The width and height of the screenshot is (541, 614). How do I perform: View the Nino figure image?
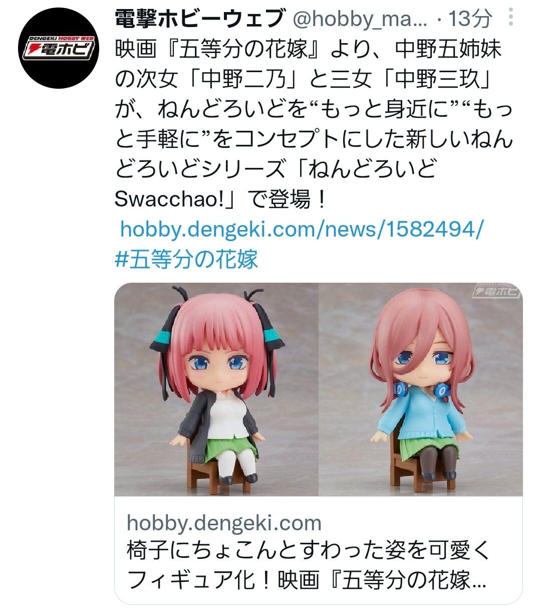pyautogui.click(x=216, y=389)
